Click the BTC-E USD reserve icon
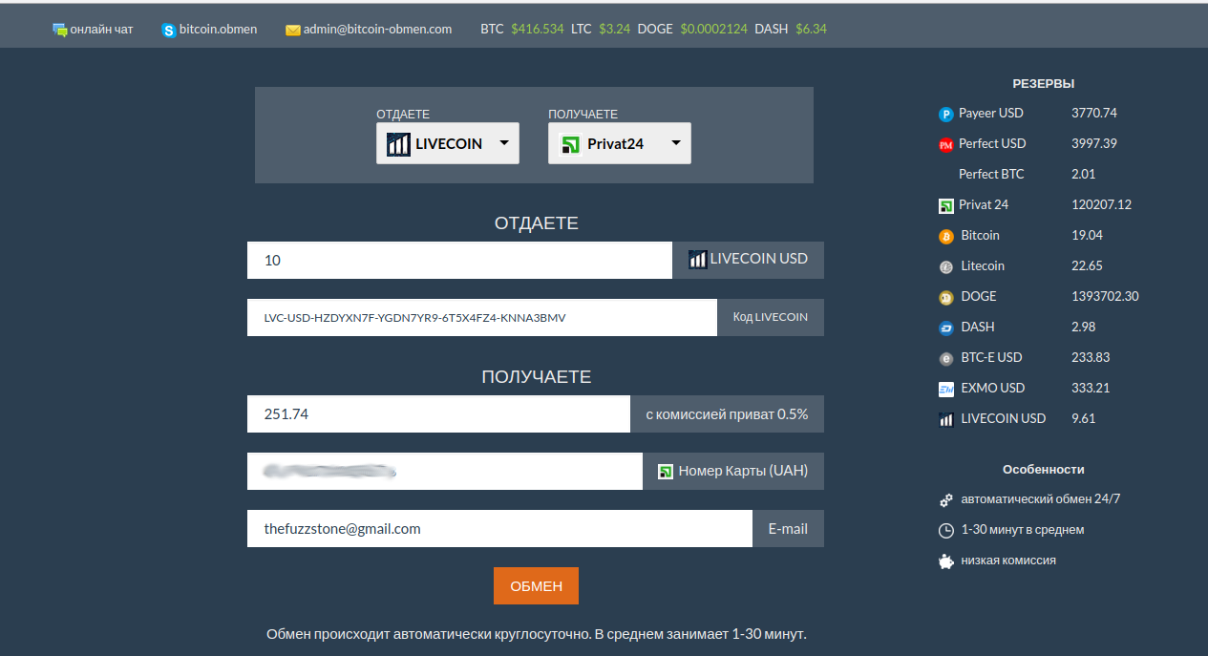The height and width of the screenshot is (656, 1208). click(946, 358)
